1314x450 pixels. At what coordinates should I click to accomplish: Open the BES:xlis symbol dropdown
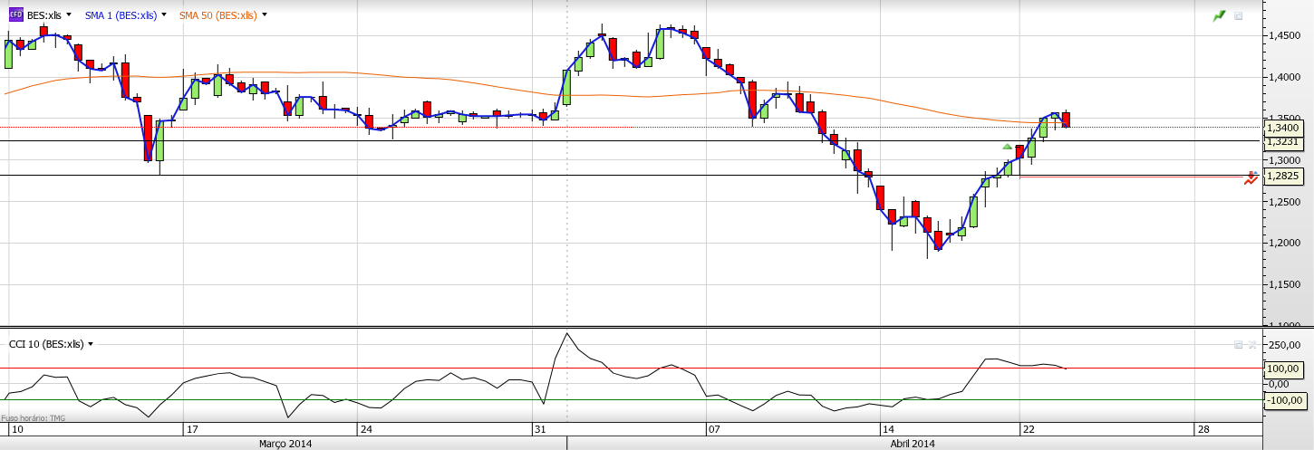[x=68, y=15]
